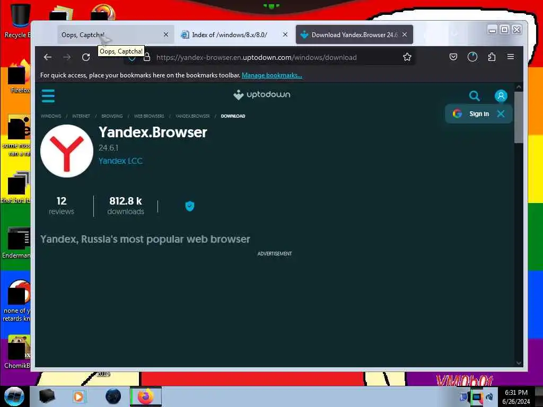Click the page scrollbar up arrow

point(519,87)
